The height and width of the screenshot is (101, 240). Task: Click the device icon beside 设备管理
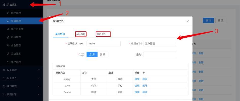[4, 70]
